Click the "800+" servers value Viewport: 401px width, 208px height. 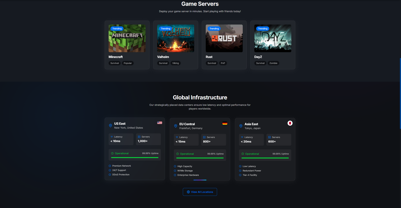(x=207, y=142)
